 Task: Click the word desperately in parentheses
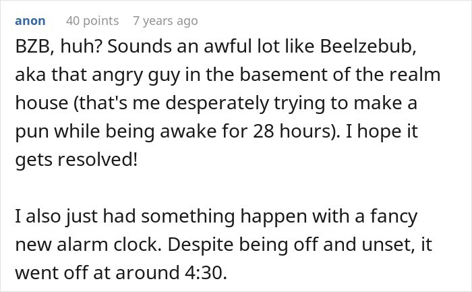217,103
